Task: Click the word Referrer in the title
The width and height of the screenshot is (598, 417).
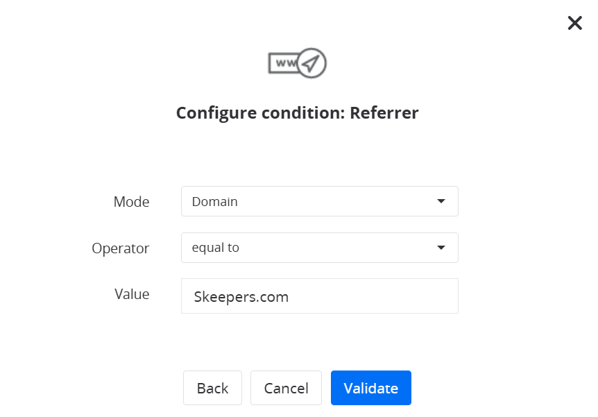Action: [x=384, y=112]
